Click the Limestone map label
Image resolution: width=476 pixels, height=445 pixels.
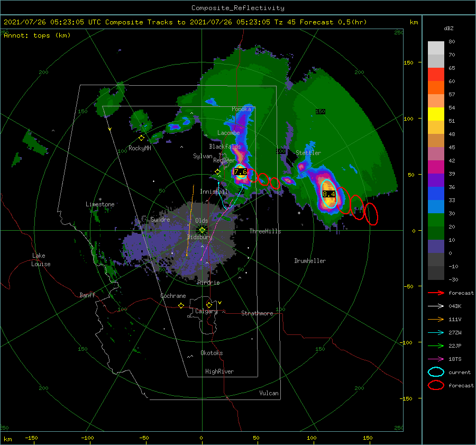click(100, 204)
